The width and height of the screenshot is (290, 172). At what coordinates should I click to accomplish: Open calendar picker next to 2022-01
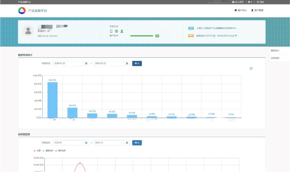[86, 143]
